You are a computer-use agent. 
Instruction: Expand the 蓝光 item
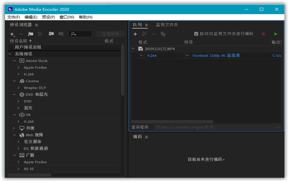(x=19, y=108)
